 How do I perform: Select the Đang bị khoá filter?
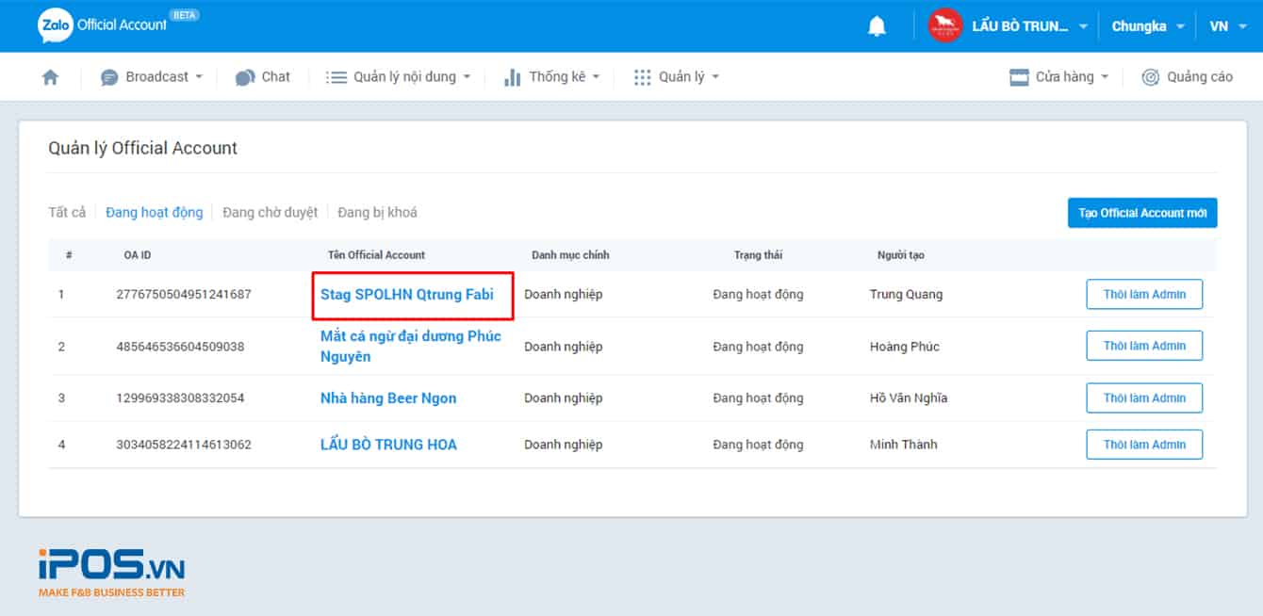377,212
